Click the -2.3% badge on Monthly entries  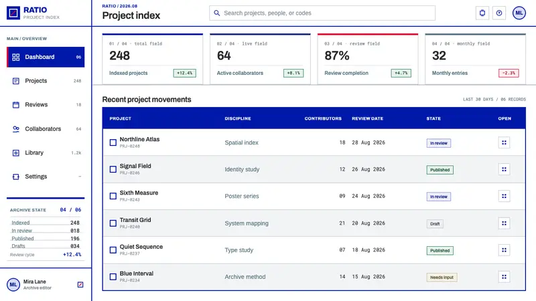tap(509, 73)
